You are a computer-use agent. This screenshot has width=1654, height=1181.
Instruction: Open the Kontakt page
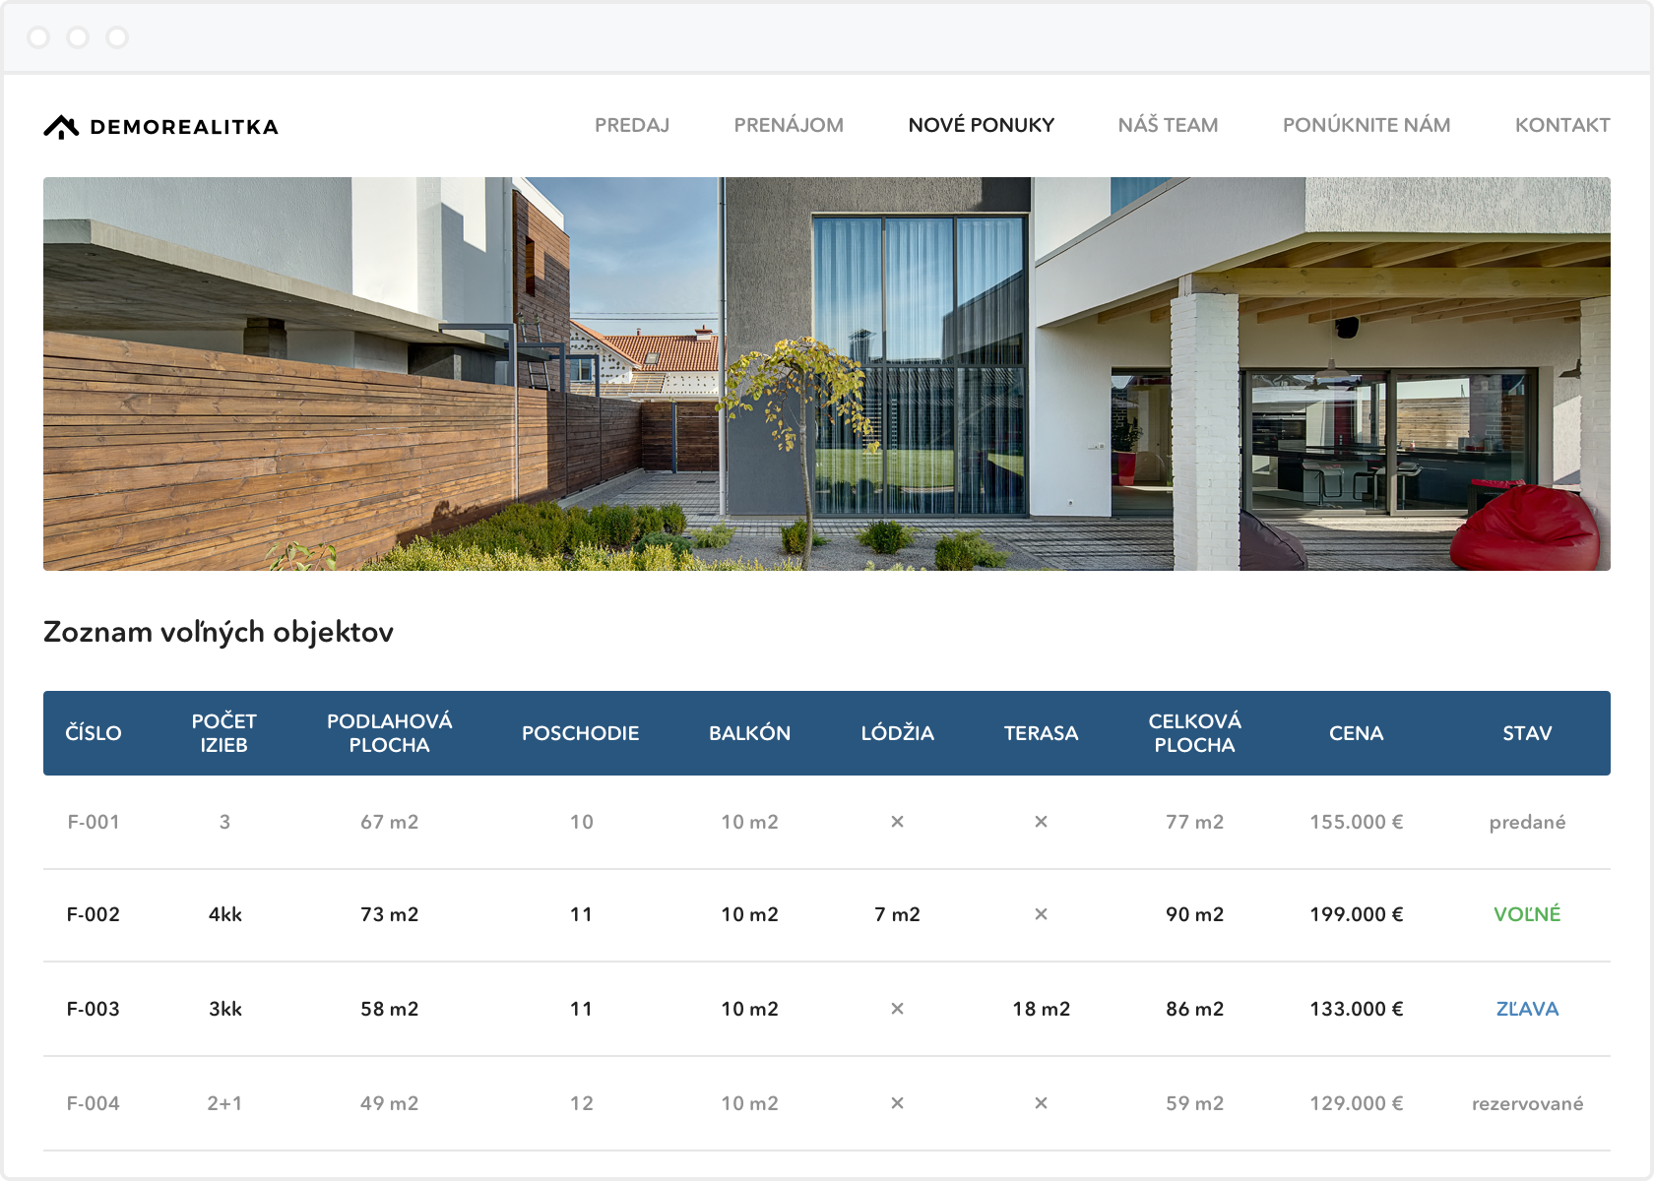[1561, 125]
